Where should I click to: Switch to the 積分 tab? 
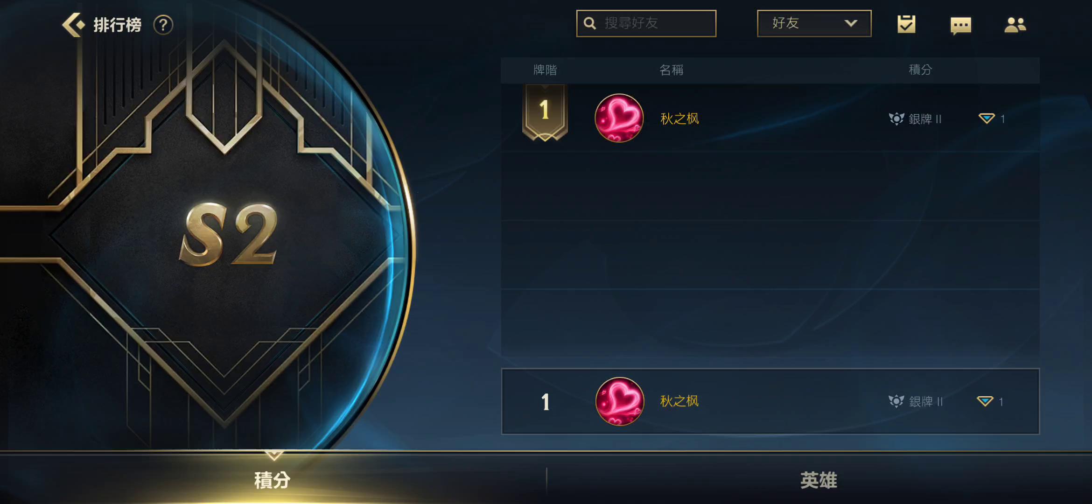click(273, 479)
